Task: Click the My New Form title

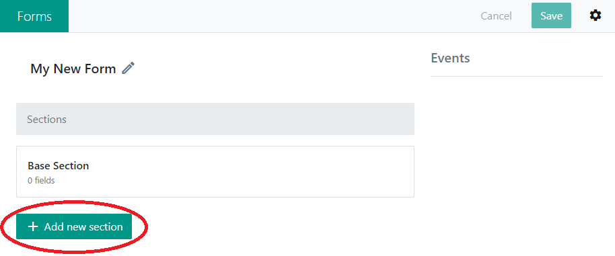Action: pyautogui.click(x=73, y=69)
